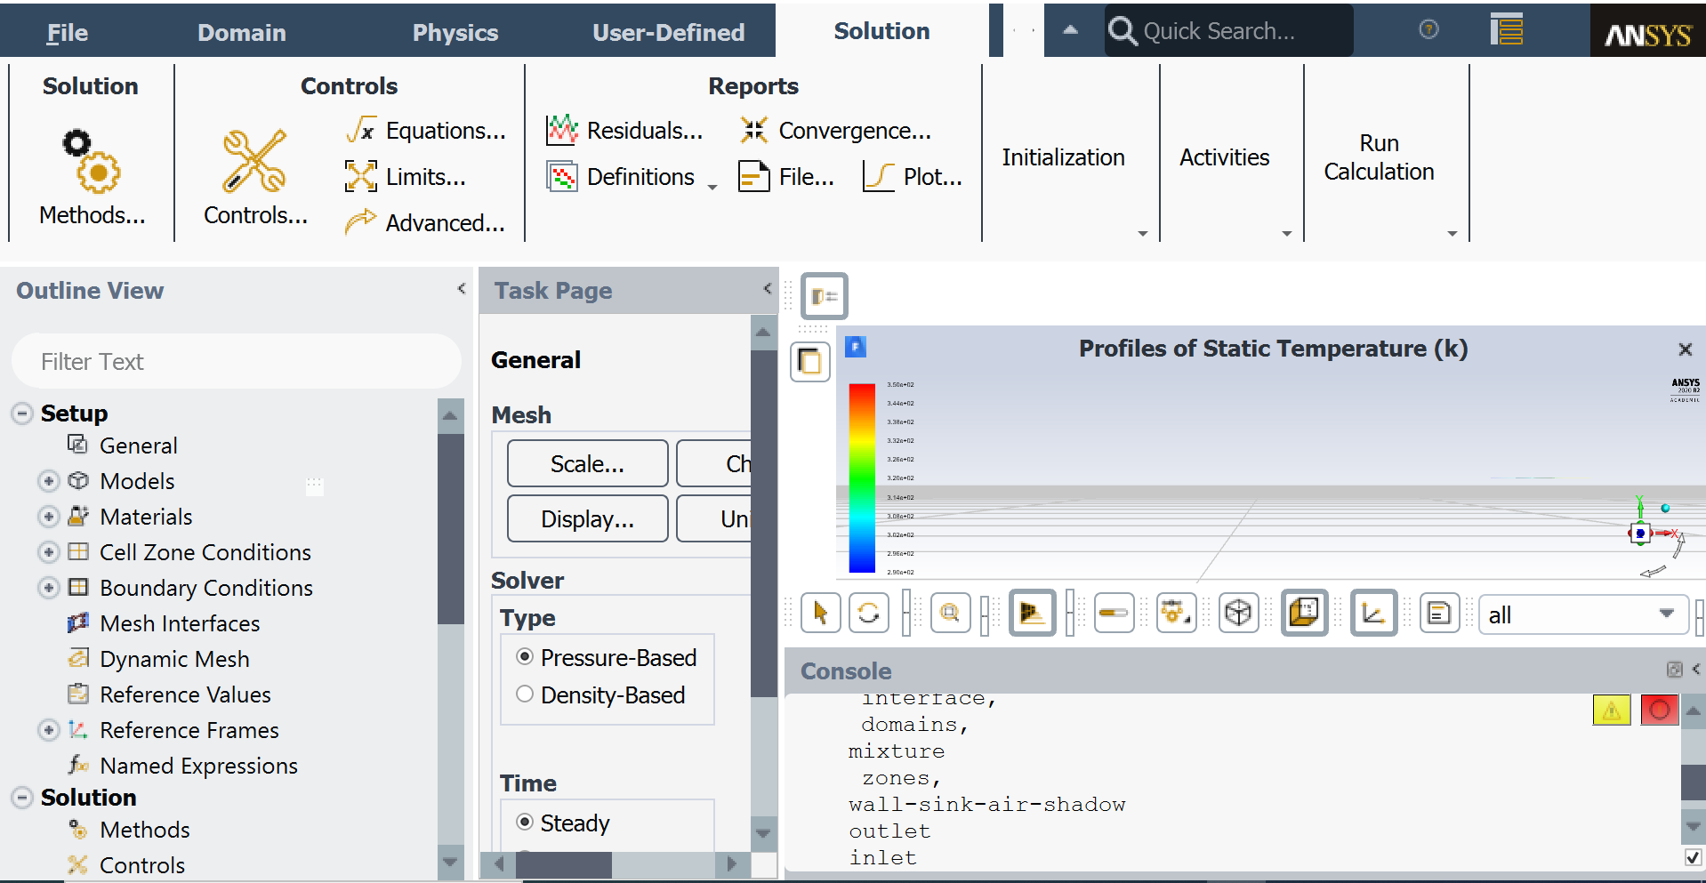Toggle the axes triad display icon

pos(1372,614)
